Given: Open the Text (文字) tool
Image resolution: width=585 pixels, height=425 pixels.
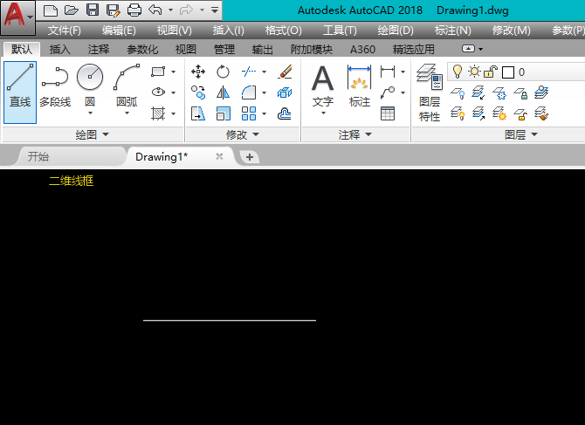Looking at the screenshot, I should [322, 86].
